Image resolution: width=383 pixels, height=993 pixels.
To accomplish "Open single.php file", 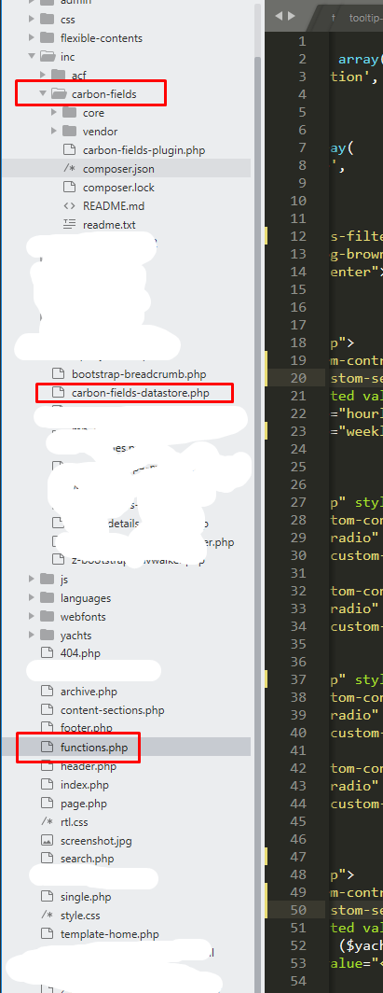I will [86, 897].
